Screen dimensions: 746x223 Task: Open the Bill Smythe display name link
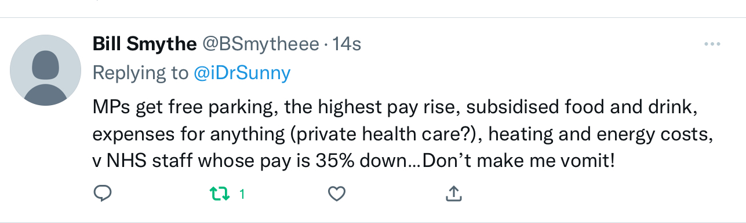[x=144, y=44]
